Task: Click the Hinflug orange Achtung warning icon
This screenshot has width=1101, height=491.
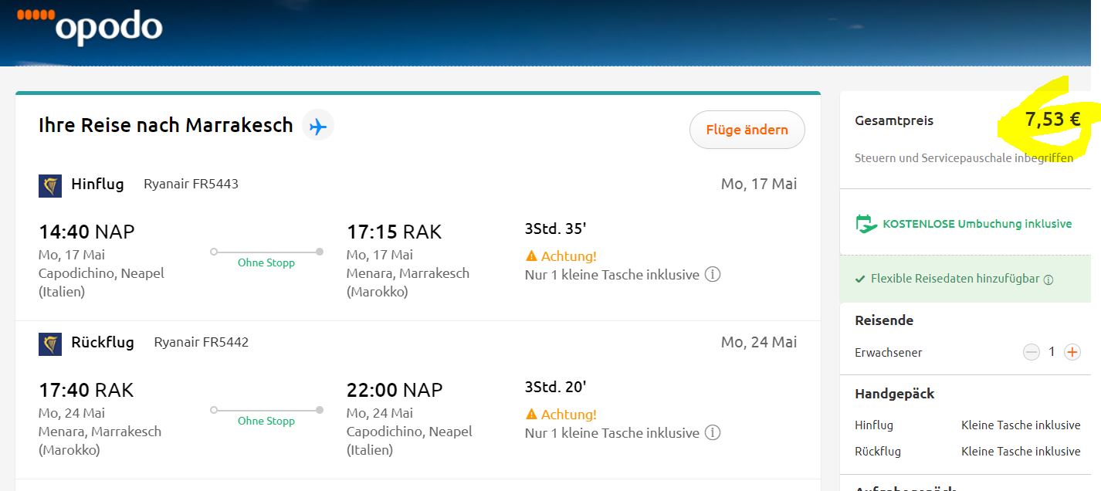Action: (x=531, y=256)
